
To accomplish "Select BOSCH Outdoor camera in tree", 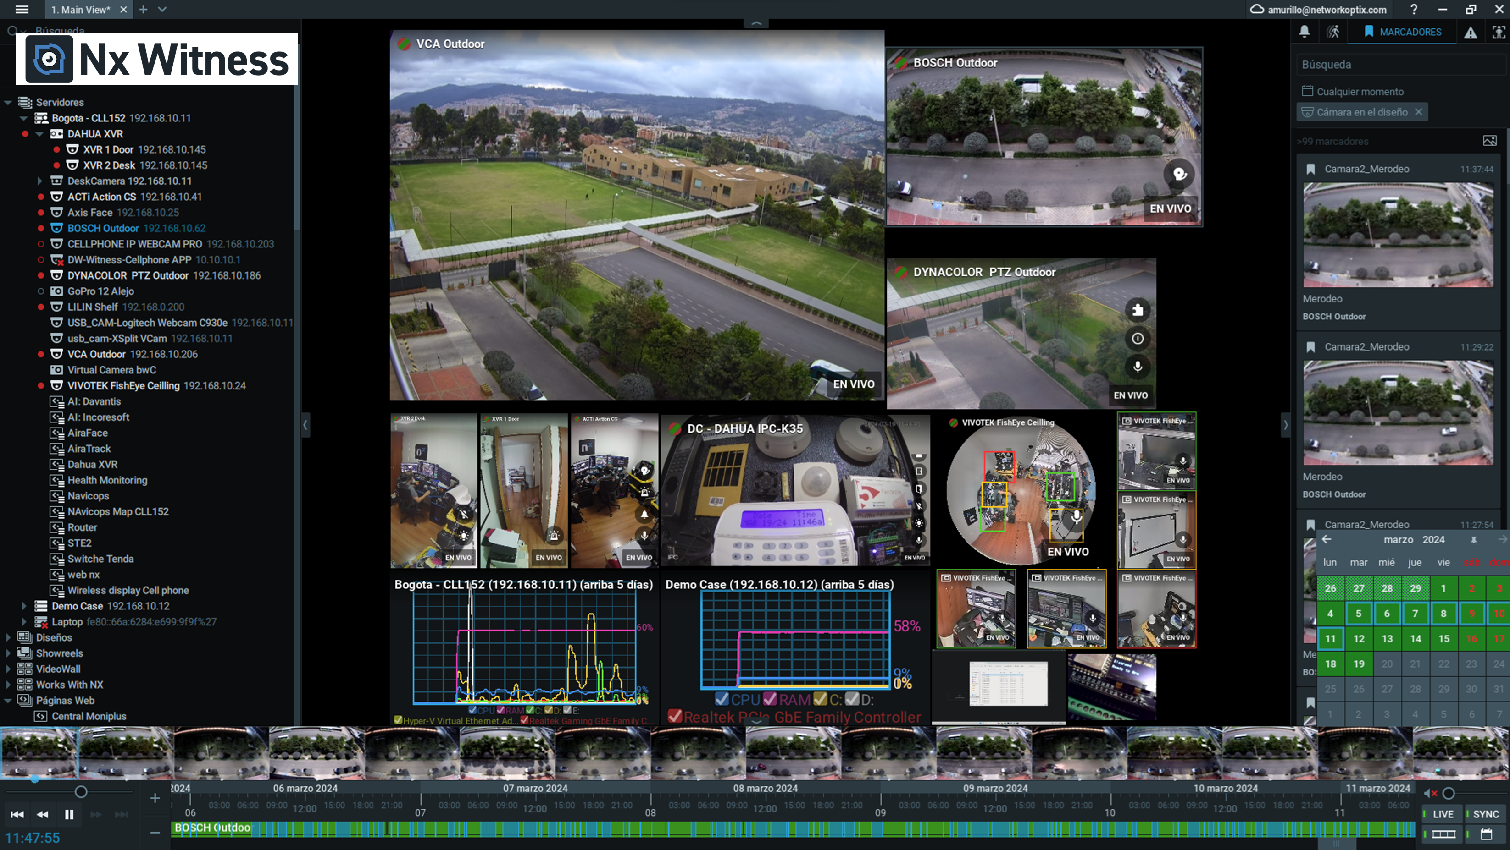I will (x=128, y=228).
